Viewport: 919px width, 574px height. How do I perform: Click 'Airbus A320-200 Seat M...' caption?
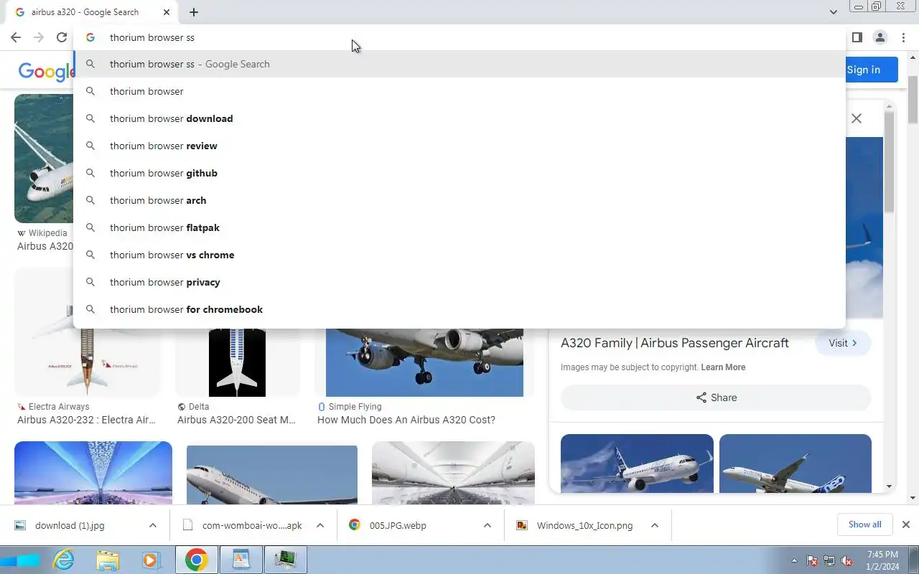(236, 420)
